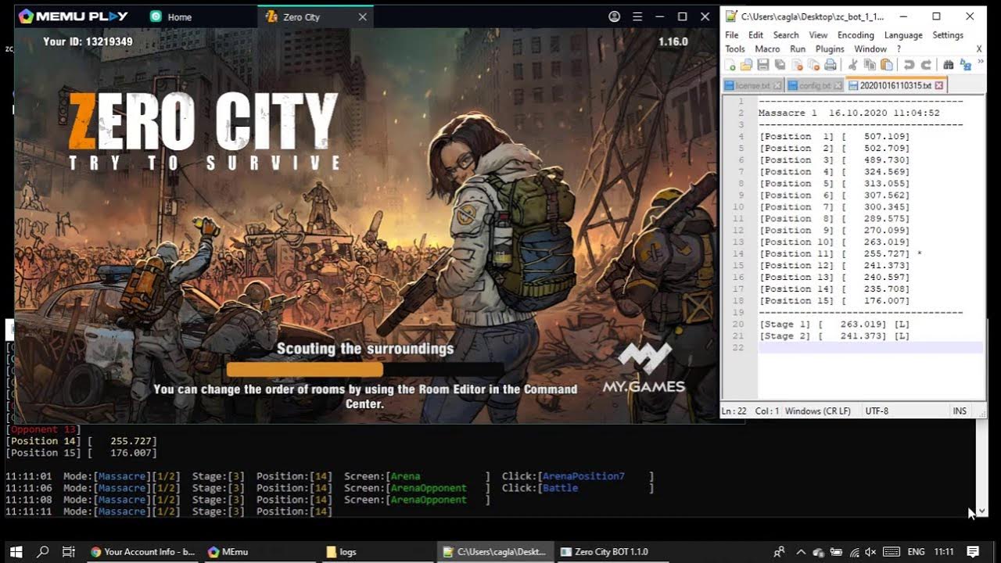Screen dimensions: 1001x563
Task: Click the Redo arrow in Notepad++
Action: [x=926, y=65]
